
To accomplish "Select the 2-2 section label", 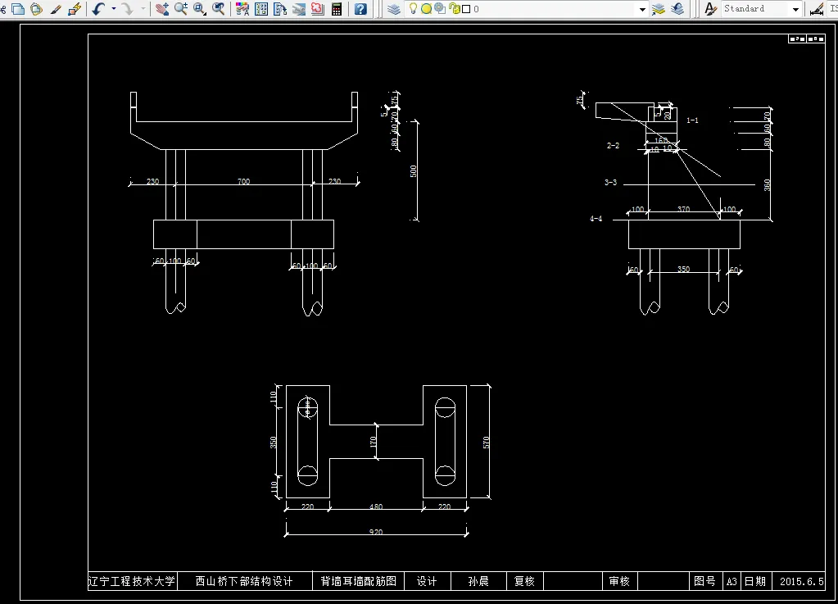I will 613,145.
